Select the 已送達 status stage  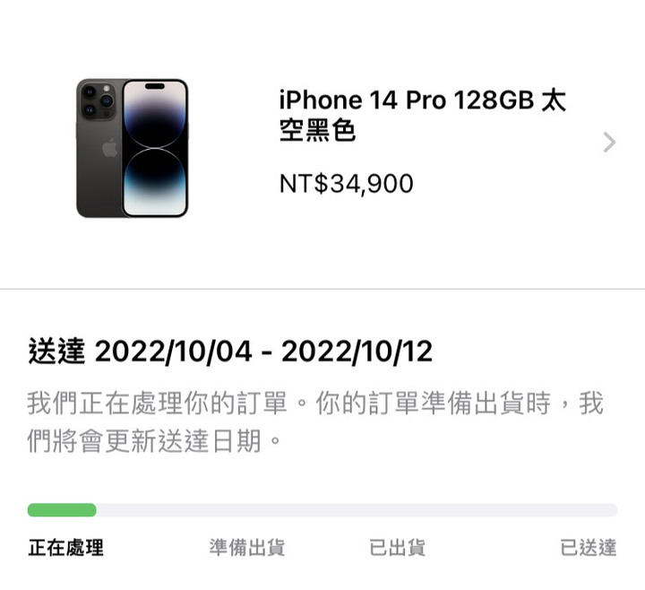click(x=589, y=548)
